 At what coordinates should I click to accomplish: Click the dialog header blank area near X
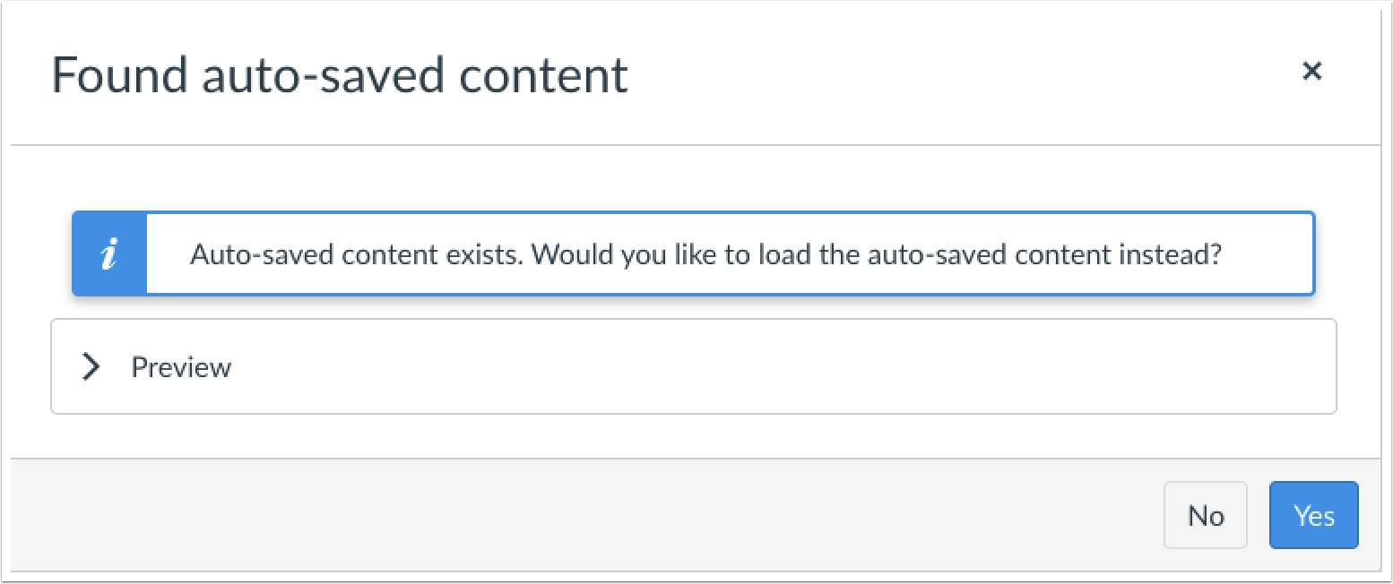pos(986,75)
